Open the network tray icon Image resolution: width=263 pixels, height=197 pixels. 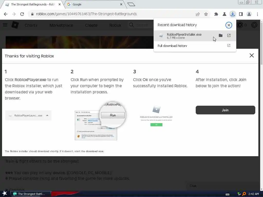(x=239, y=194)
